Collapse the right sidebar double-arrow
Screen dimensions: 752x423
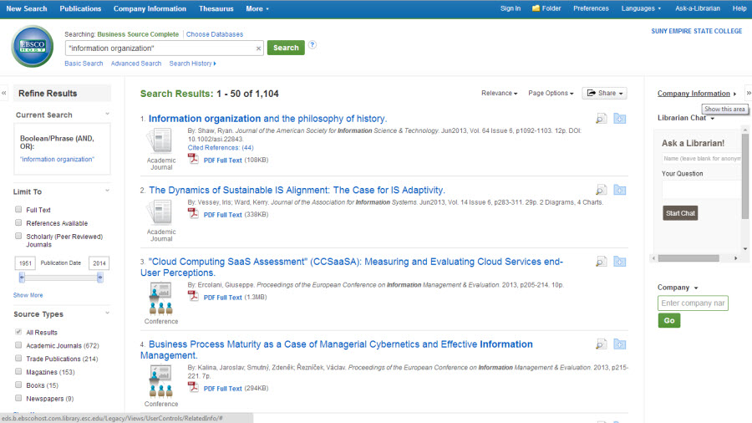[748, 93]
